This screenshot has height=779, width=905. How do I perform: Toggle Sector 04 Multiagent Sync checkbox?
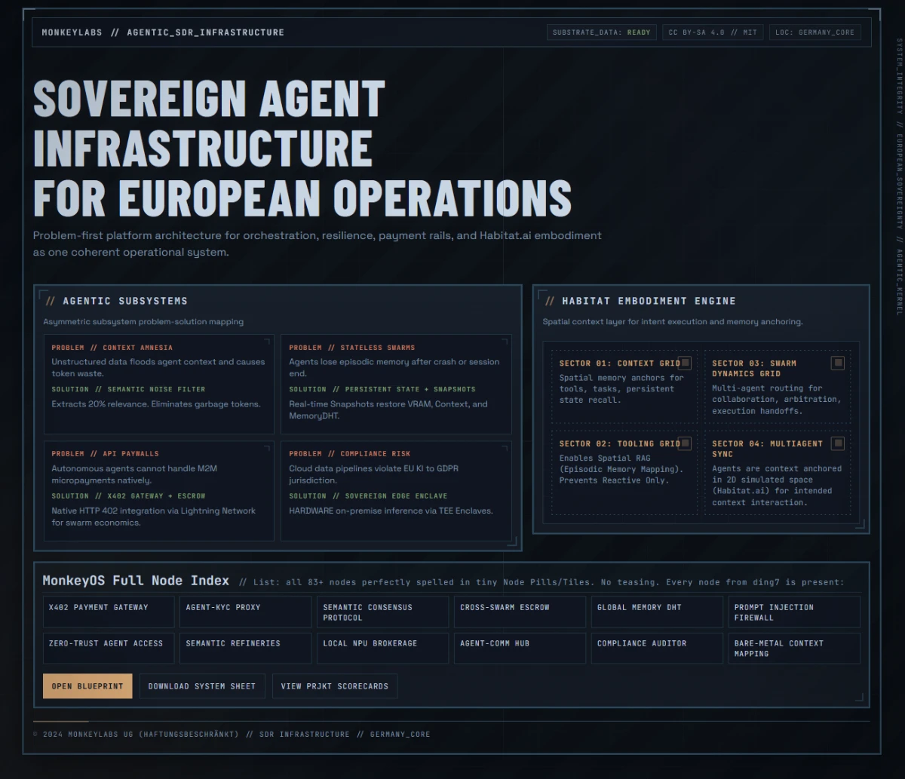[x=837, y=443]
